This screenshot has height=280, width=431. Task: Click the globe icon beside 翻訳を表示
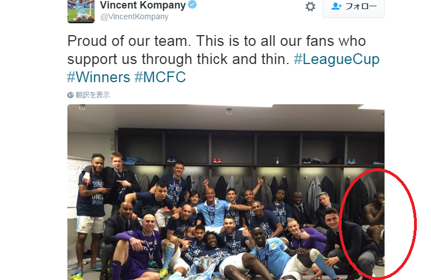point(70,95)
